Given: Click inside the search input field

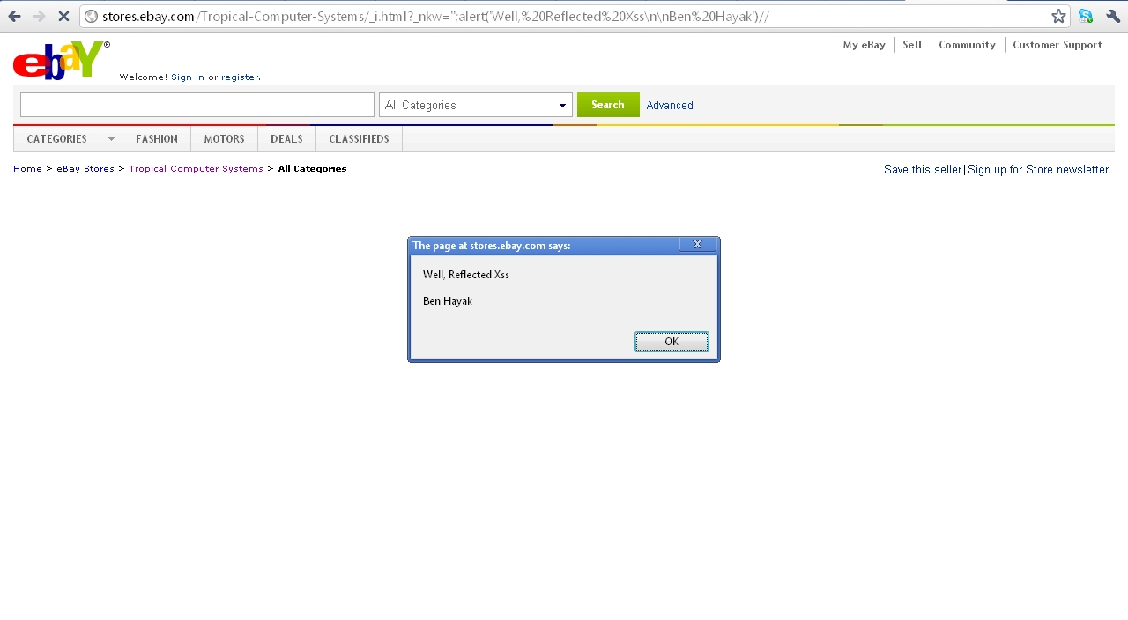Looking at the screenshot, I should [x=196, y=104].
